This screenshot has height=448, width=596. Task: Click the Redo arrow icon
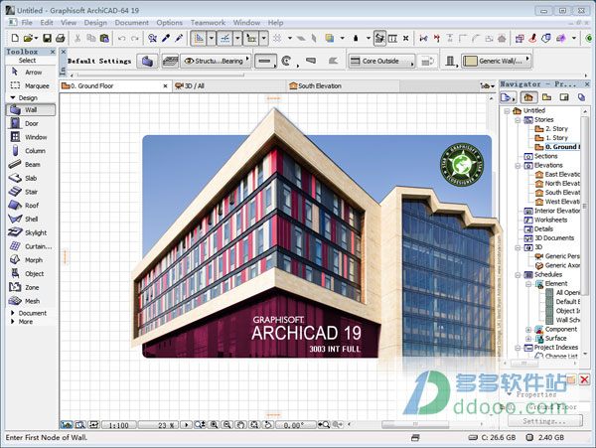tap(135, 39)
